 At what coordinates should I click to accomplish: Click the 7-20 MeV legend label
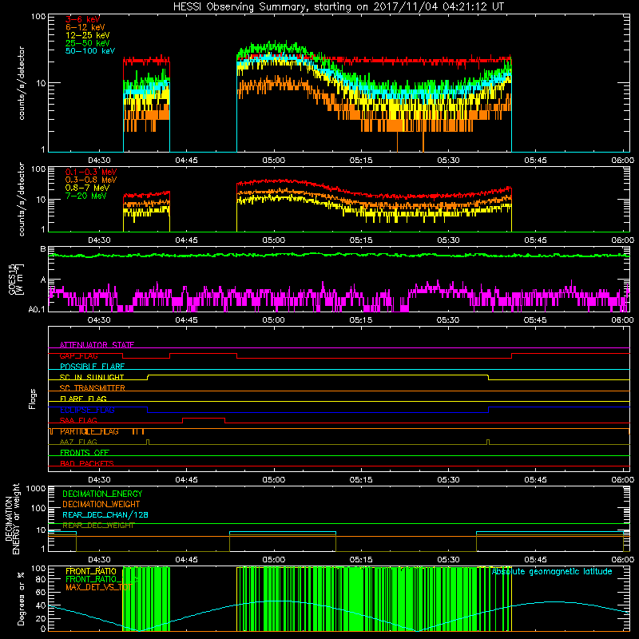click(x=85, y=196)
